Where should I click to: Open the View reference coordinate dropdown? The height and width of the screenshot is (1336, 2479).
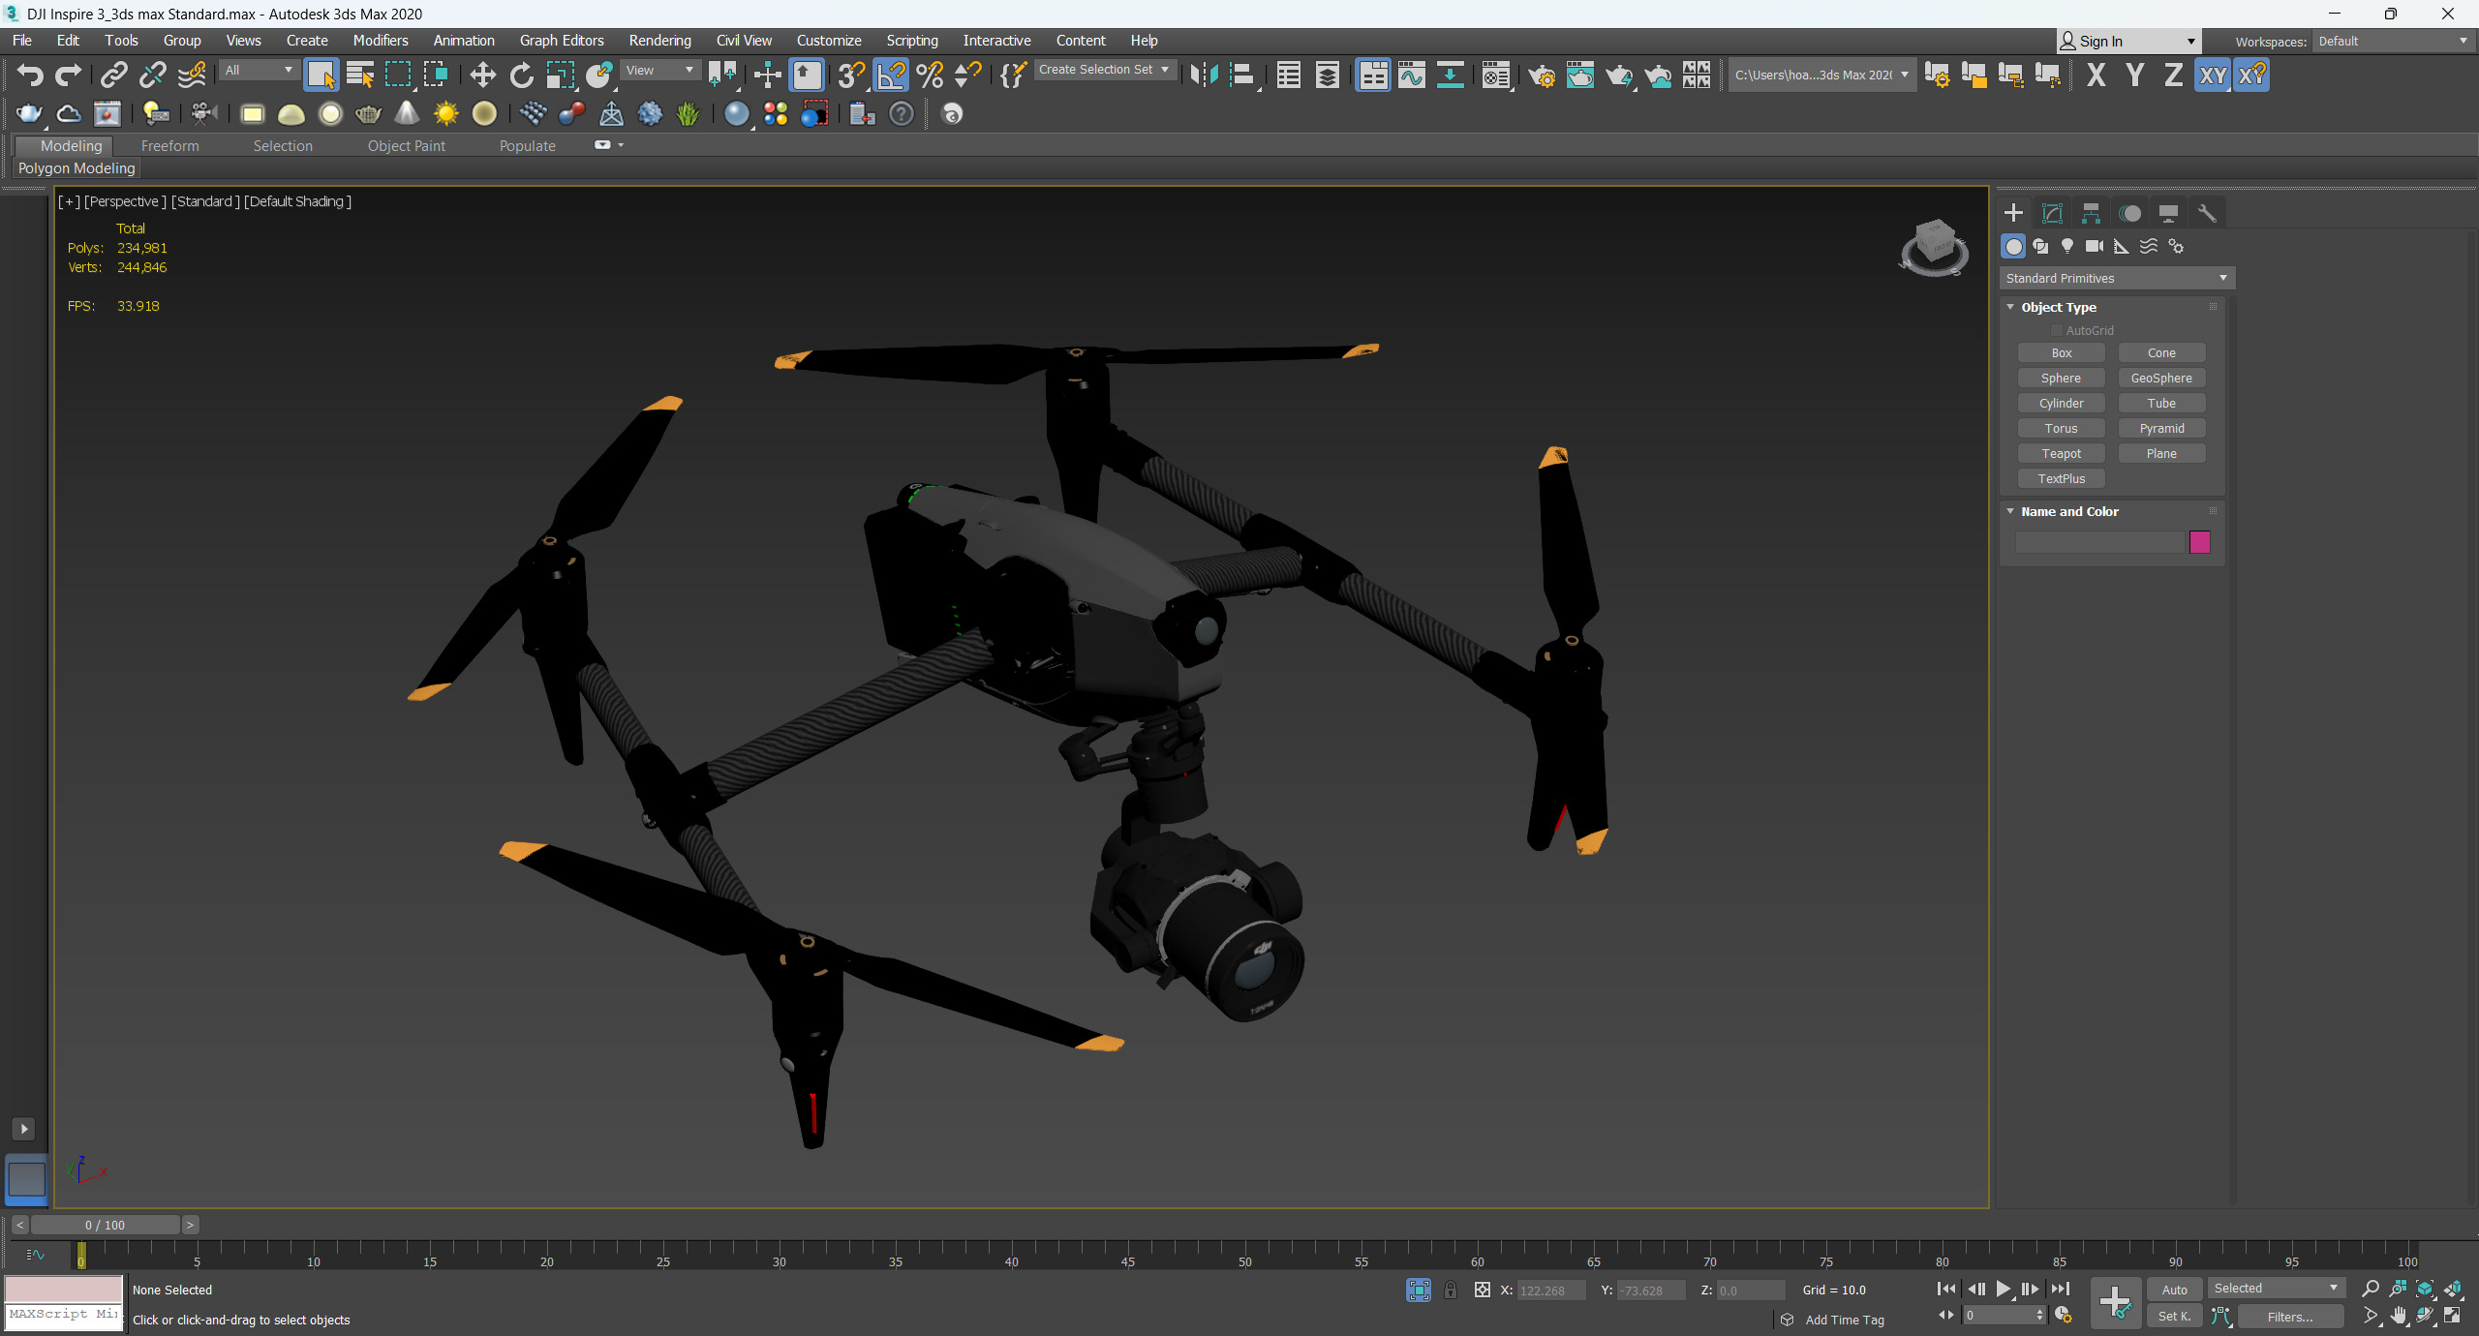659,70
